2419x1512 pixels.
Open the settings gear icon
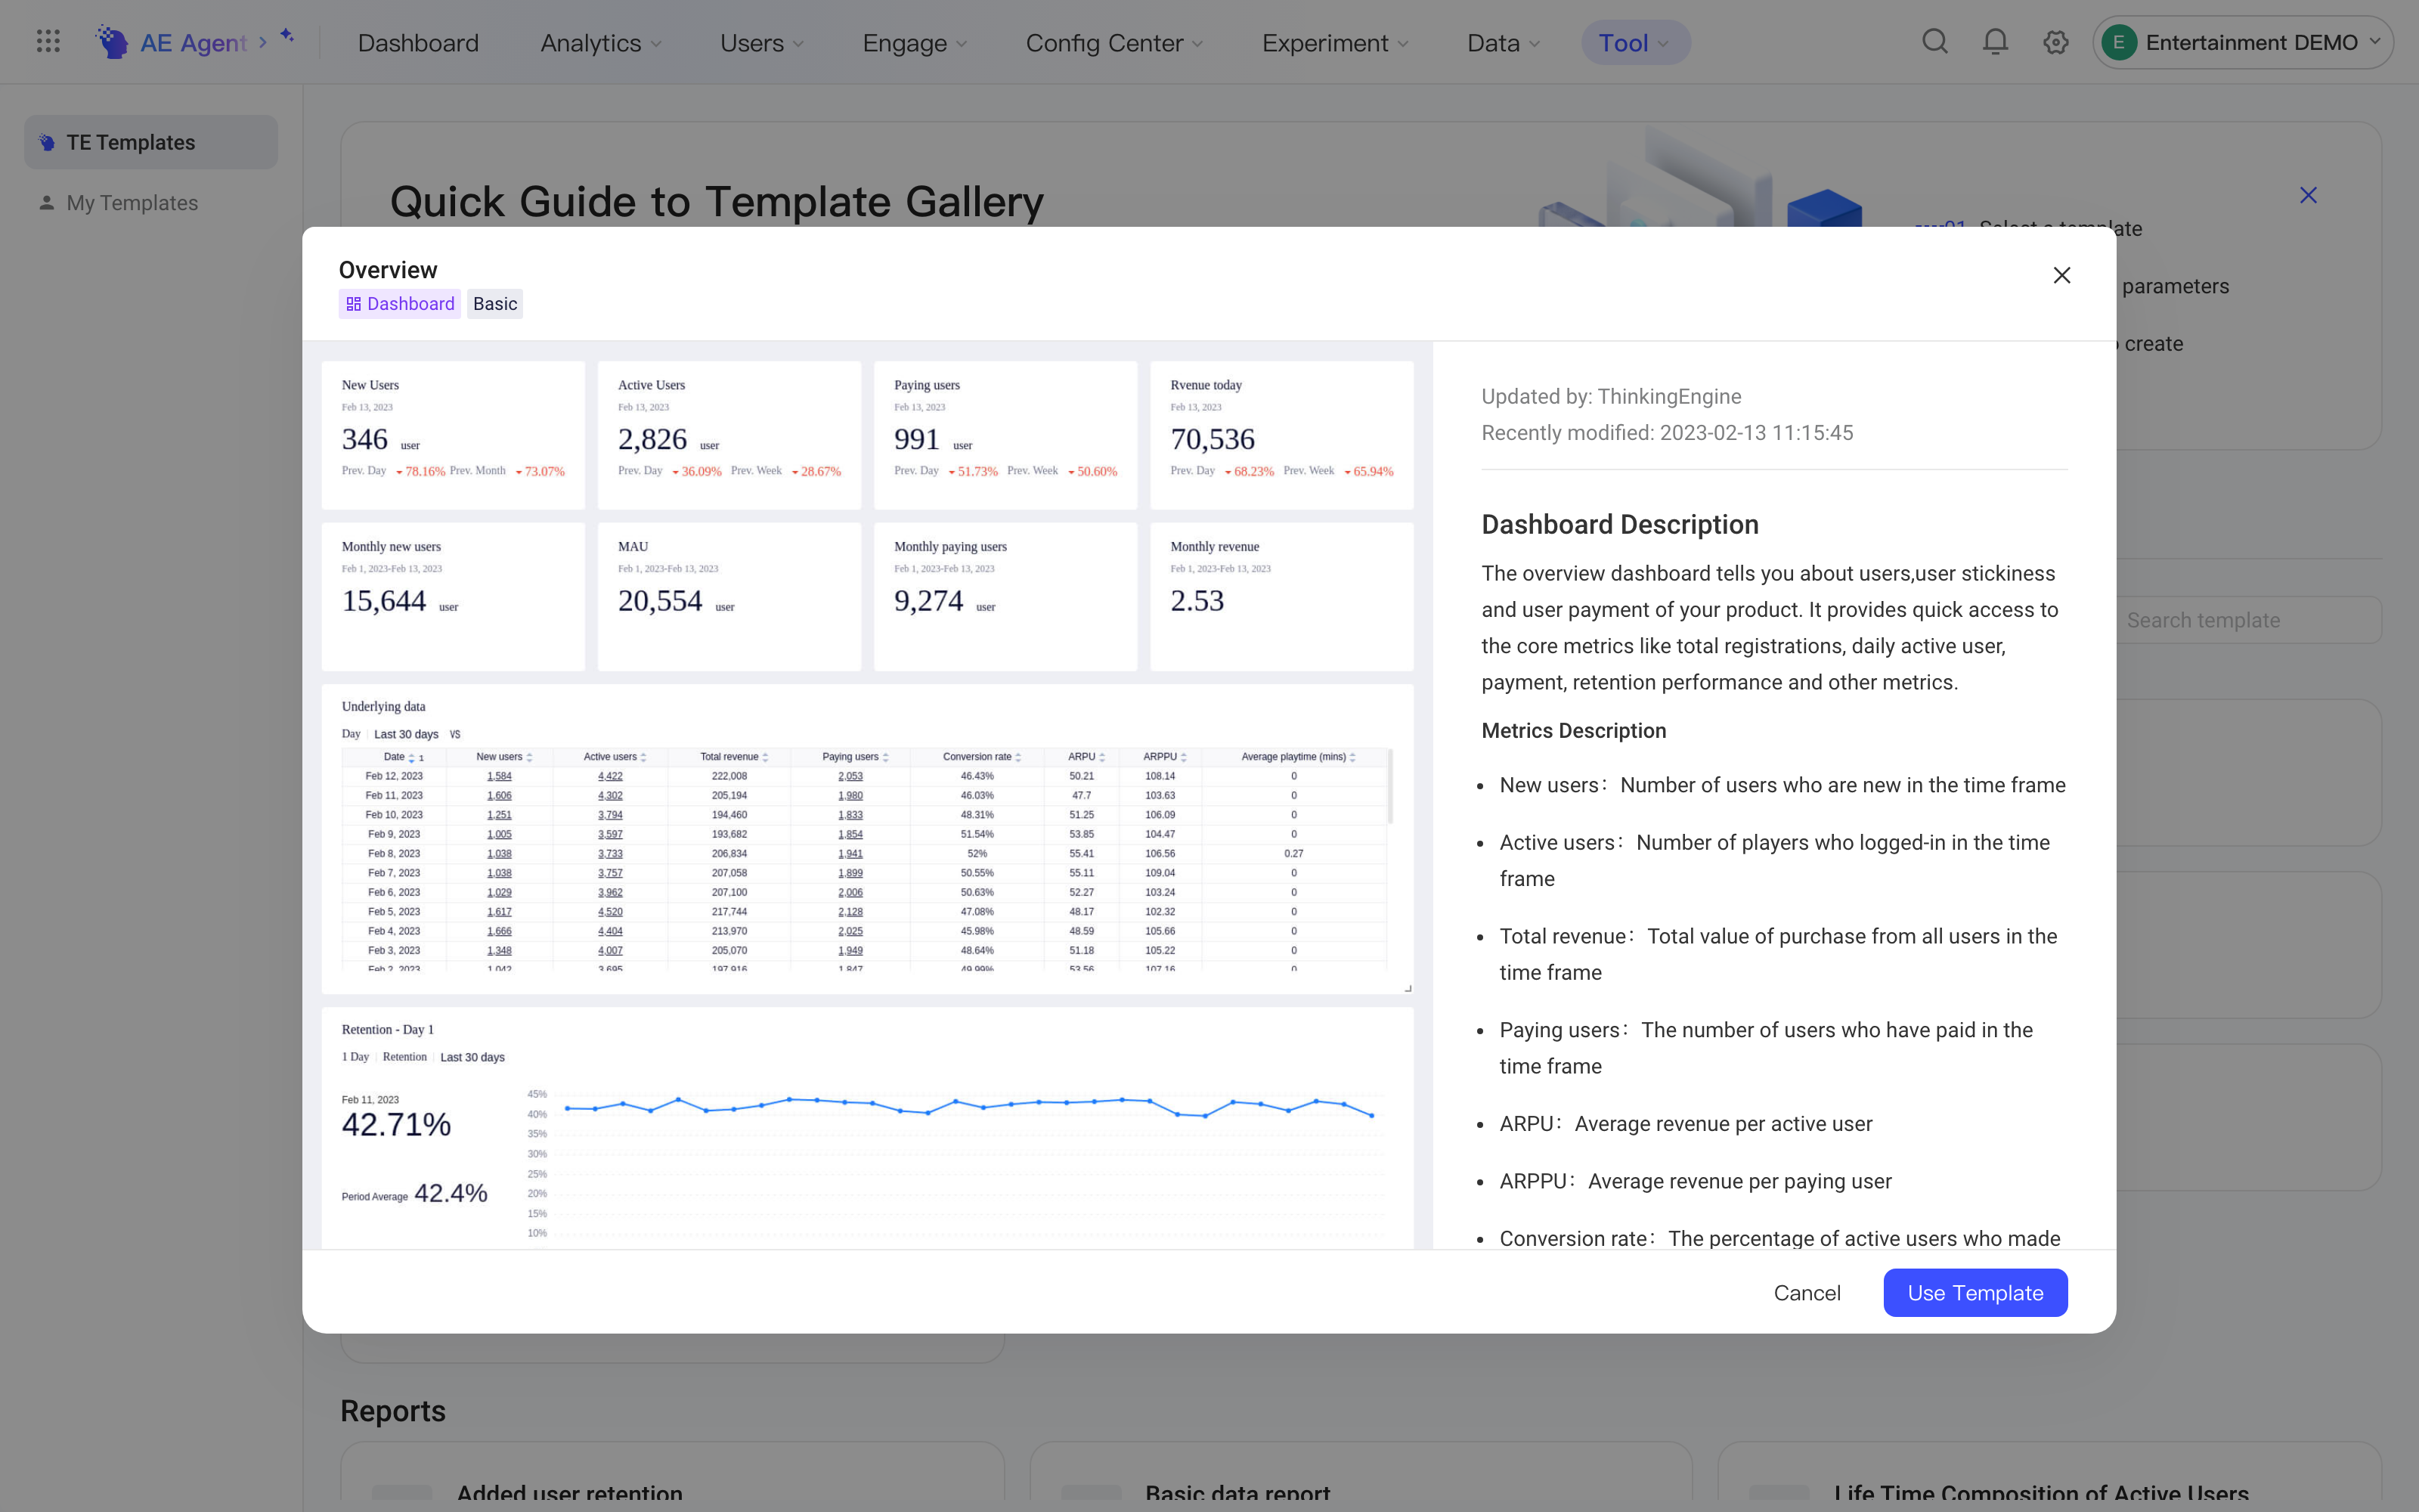(2055, 42)
